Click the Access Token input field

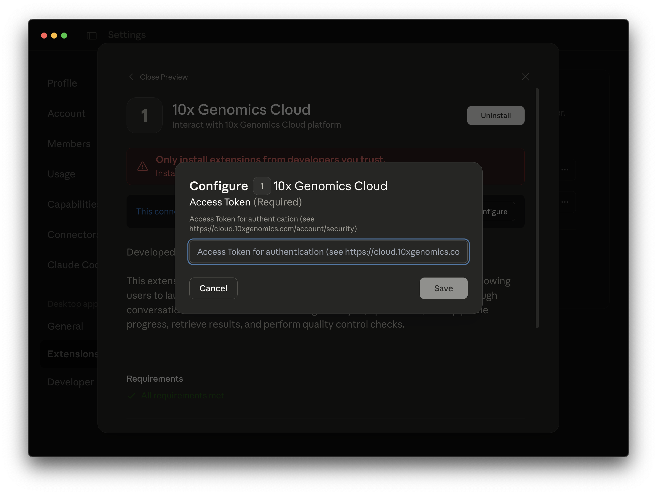[x=328, y=252]
